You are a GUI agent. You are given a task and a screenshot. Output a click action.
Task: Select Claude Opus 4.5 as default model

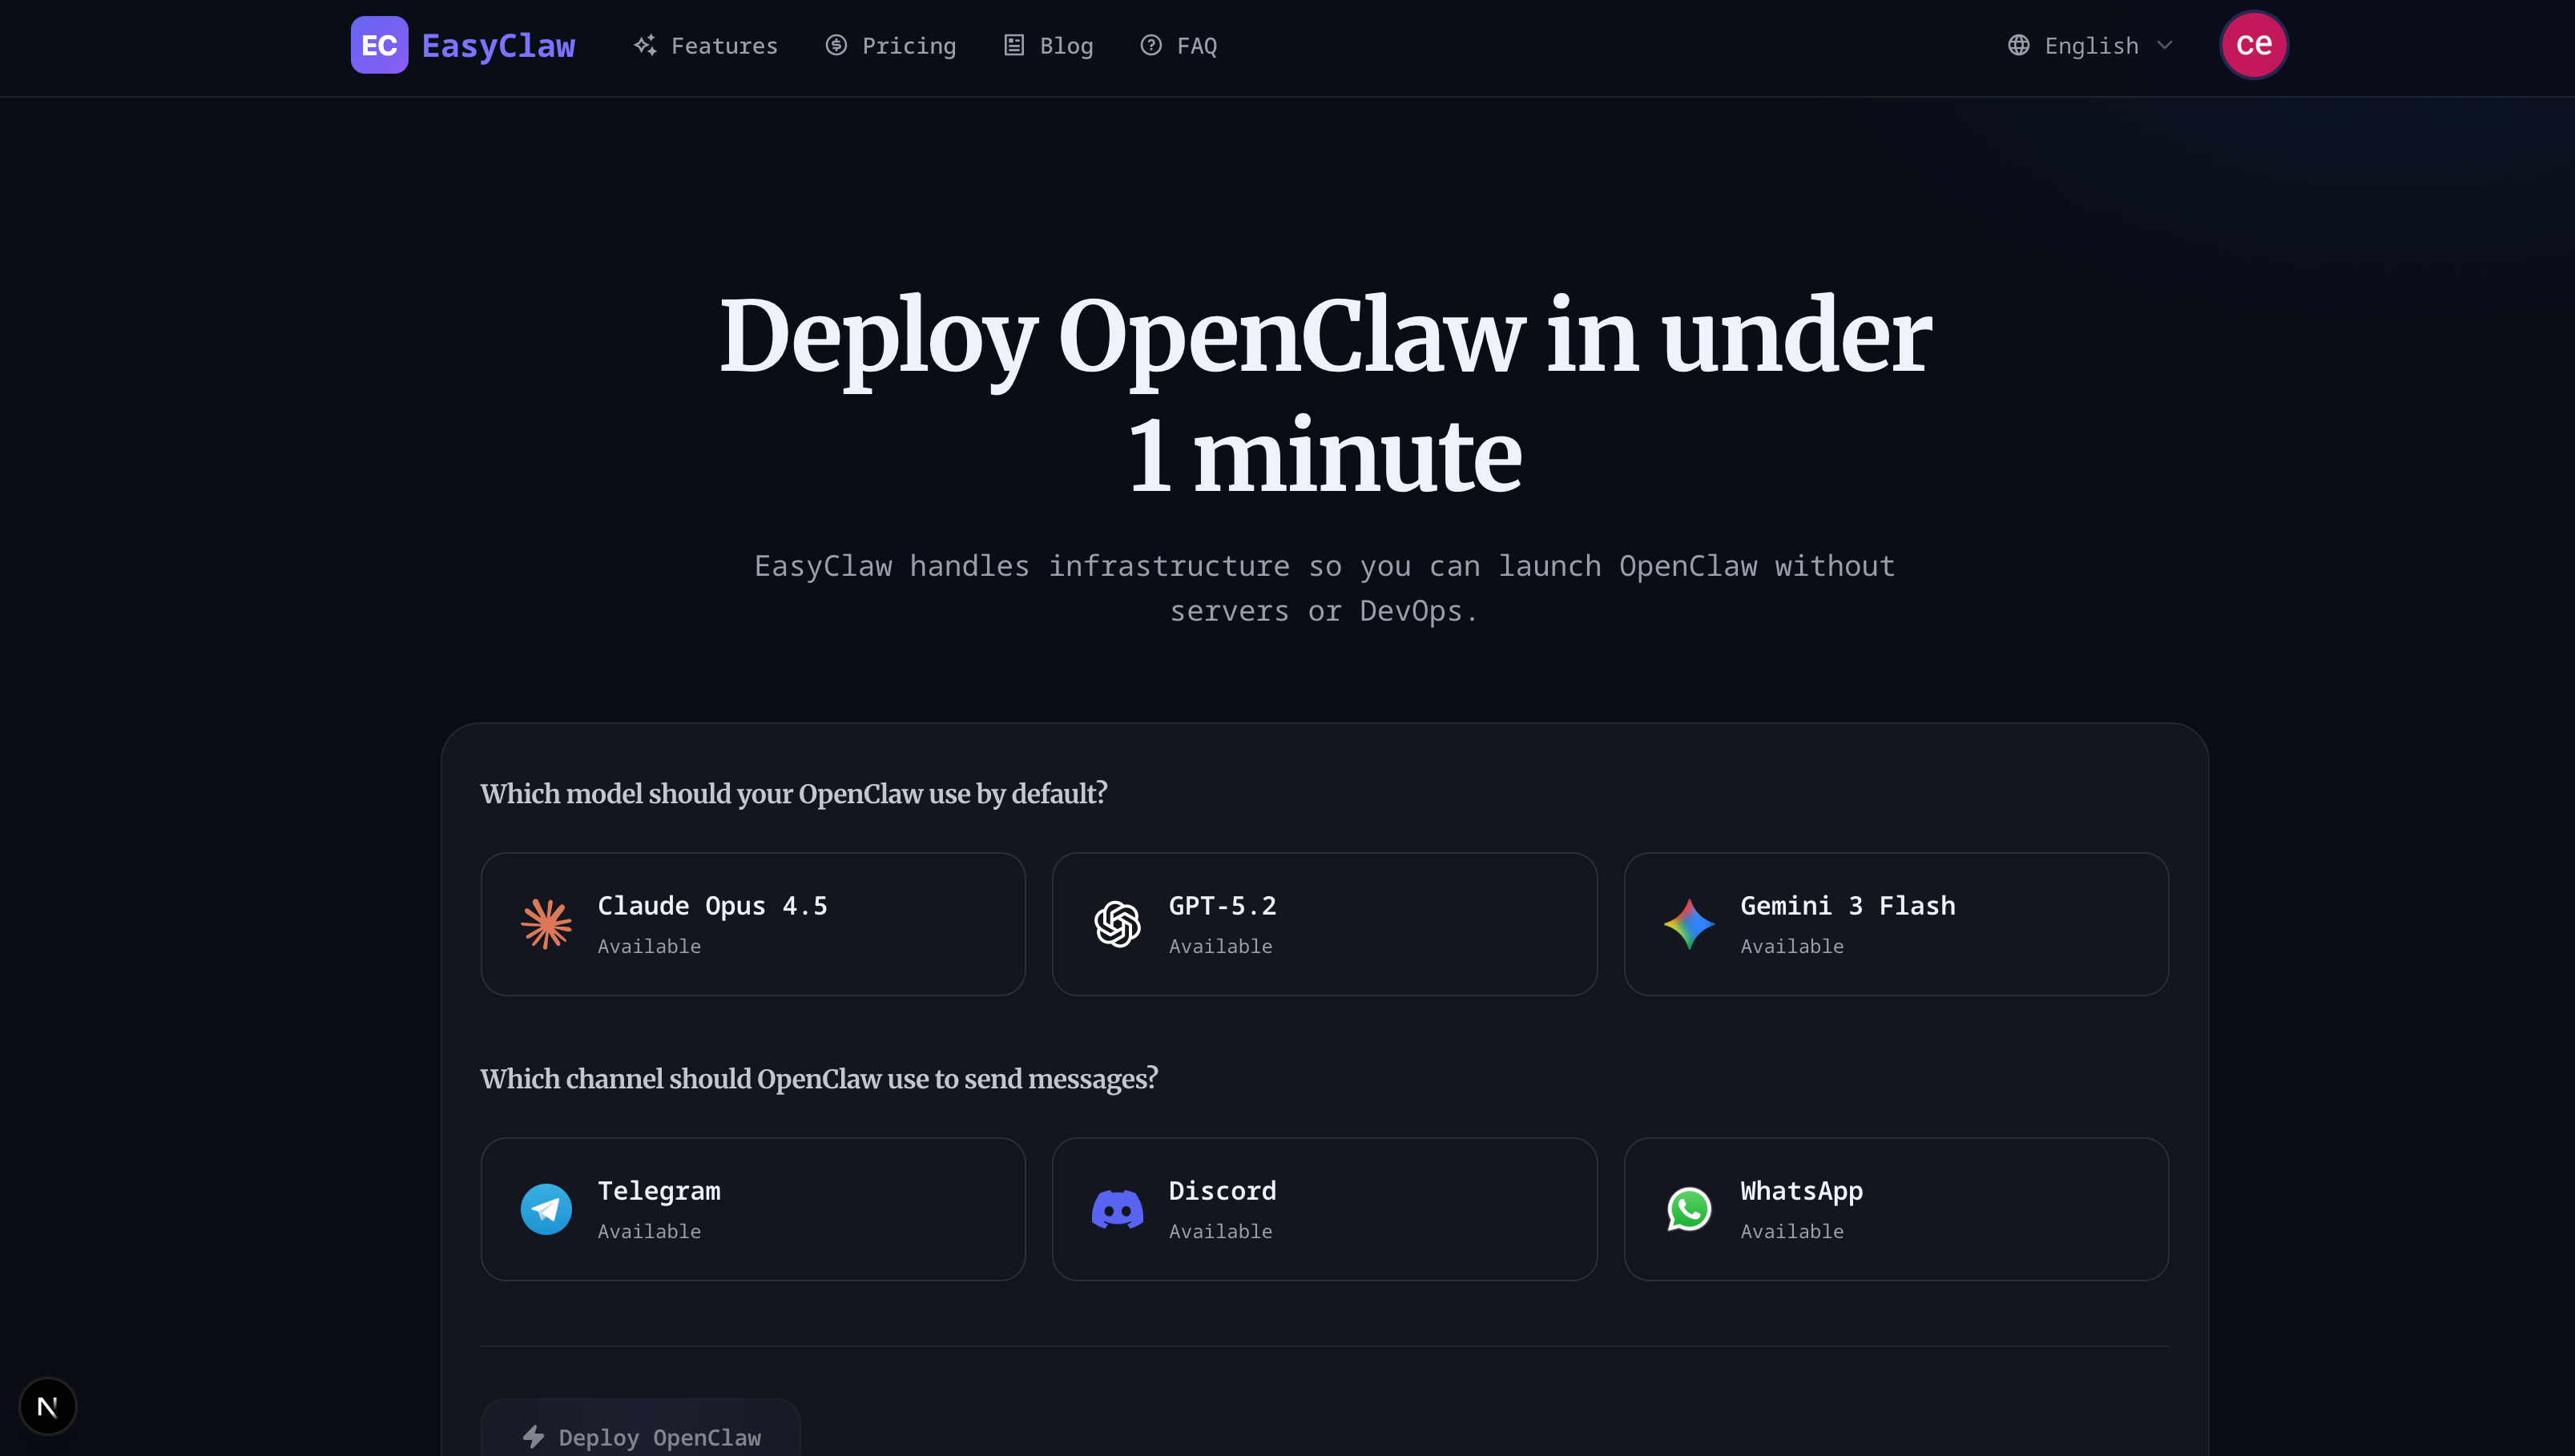coord(752,923)
